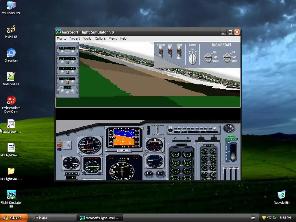296x222 pixels.
Task: Click the autopilot ALT display window
Action: point(193,132)
